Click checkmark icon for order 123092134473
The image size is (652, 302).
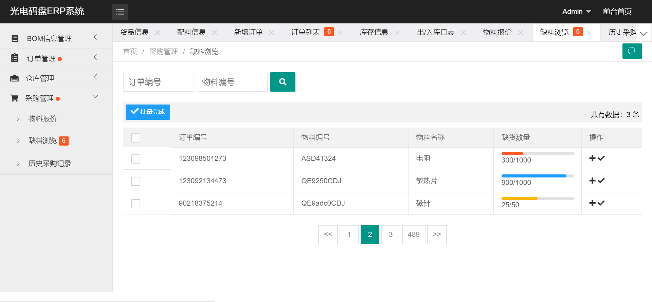coord(601,181)
